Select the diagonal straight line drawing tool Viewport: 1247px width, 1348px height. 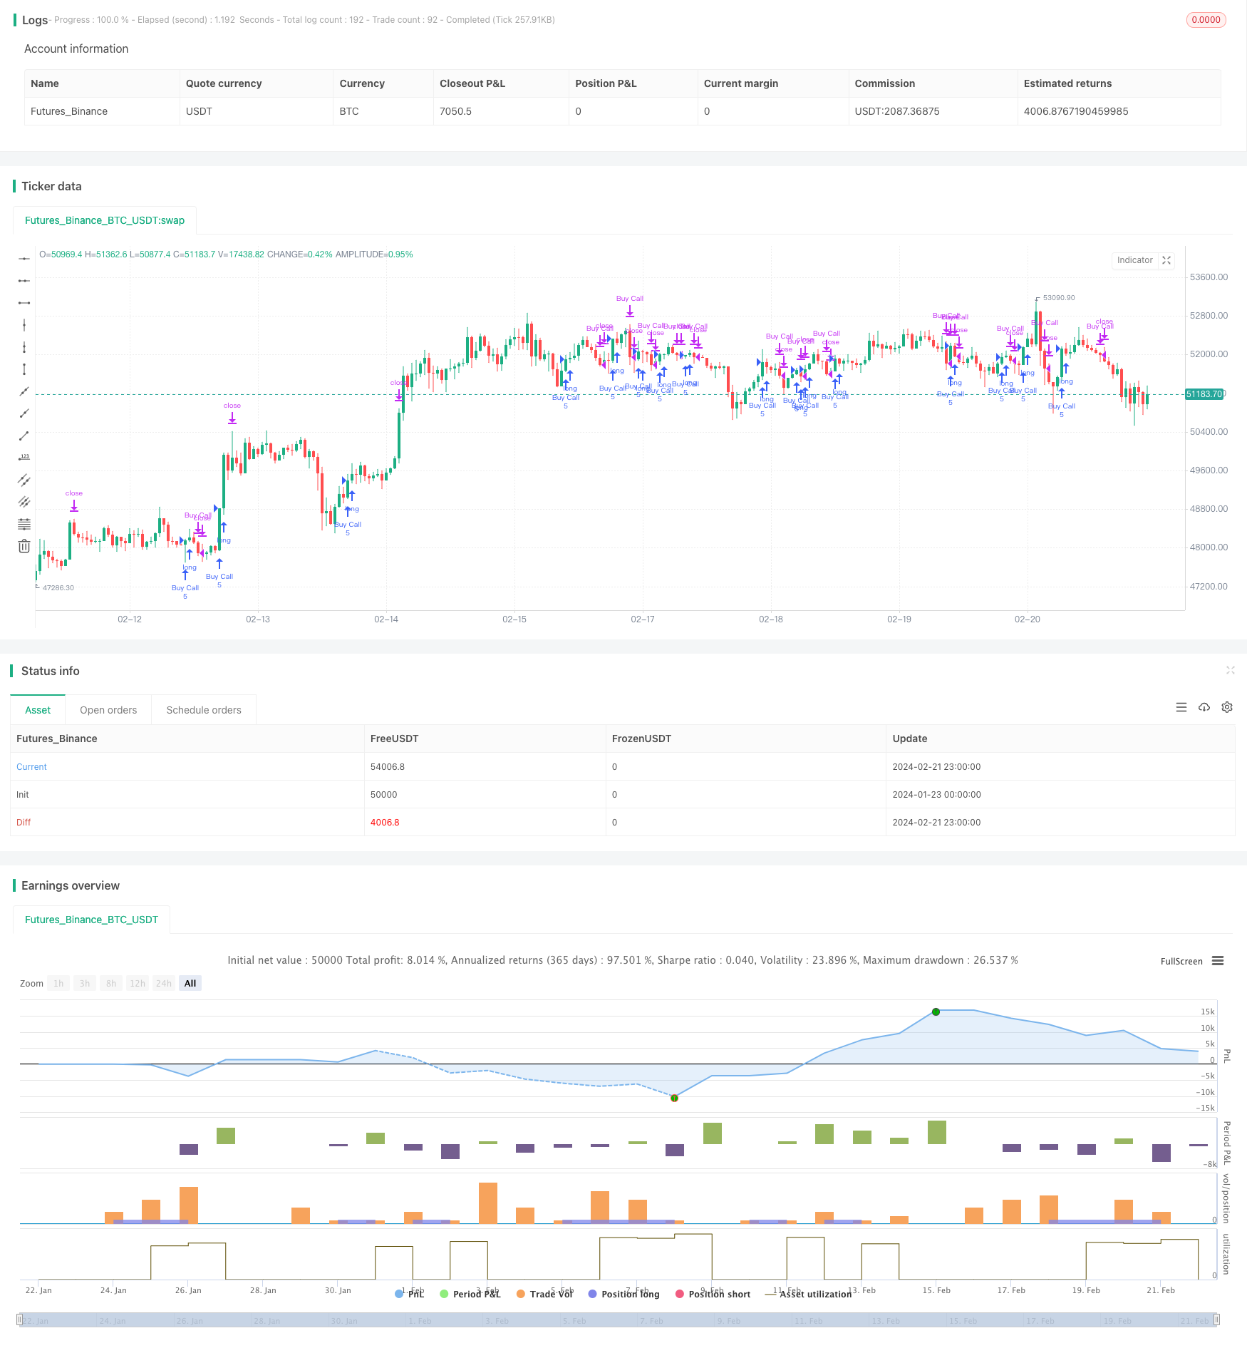24,391
